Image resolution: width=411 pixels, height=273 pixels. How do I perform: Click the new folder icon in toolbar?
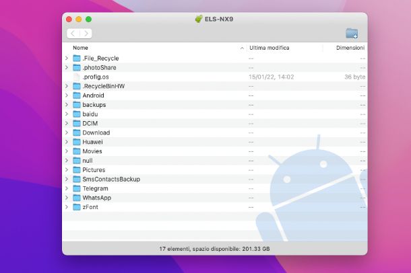click(x=352, y=34)
